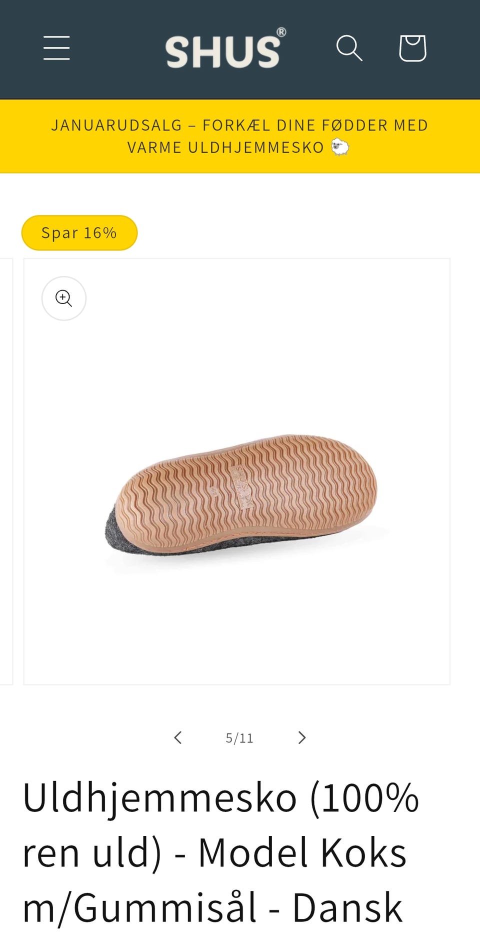This screenshot has width=480, height=936.
Task: Go to previous product image slide
Action: 178,737
